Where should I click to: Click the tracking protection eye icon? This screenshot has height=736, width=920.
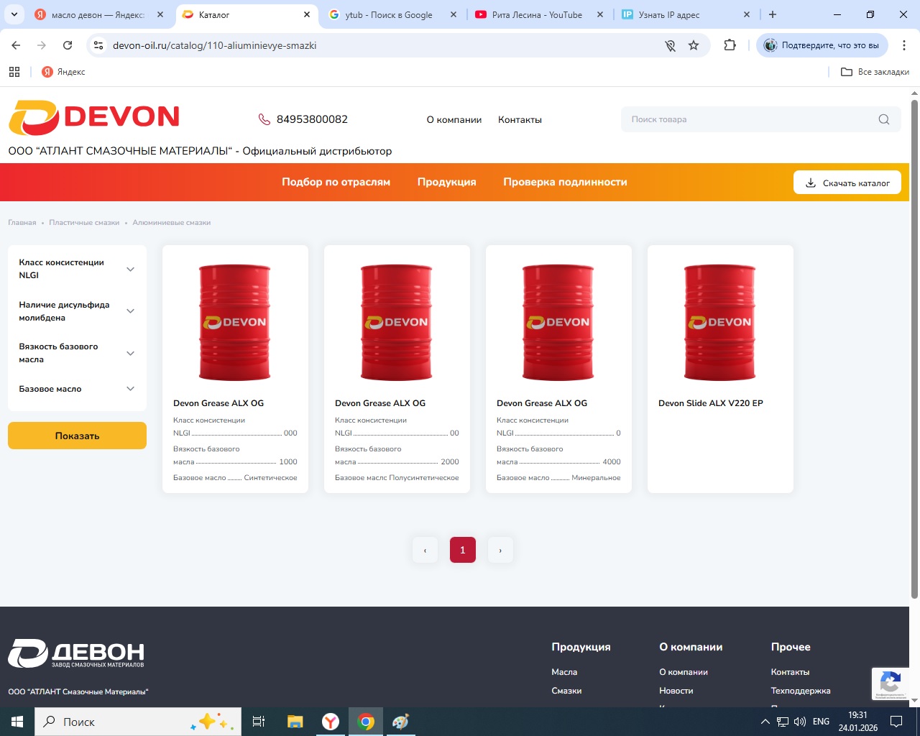670,45
